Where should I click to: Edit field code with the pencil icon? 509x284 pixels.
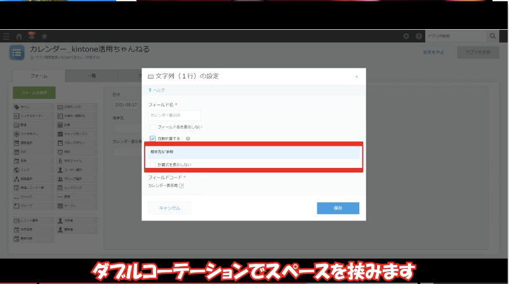click(x=182, y=186)
